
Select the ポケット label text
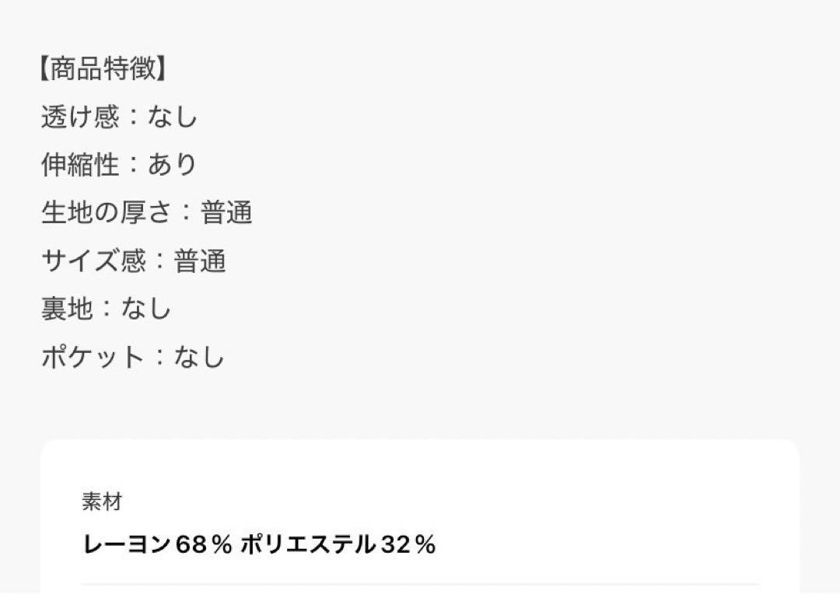click(x=93, y=357)
